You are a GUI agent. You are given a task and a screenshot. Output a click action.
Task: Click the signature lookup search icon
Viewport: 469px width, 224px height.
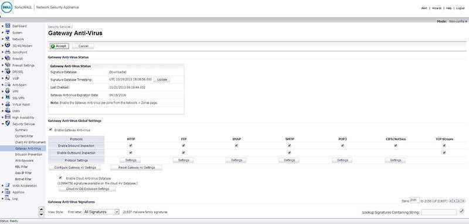tap(462, 212)
